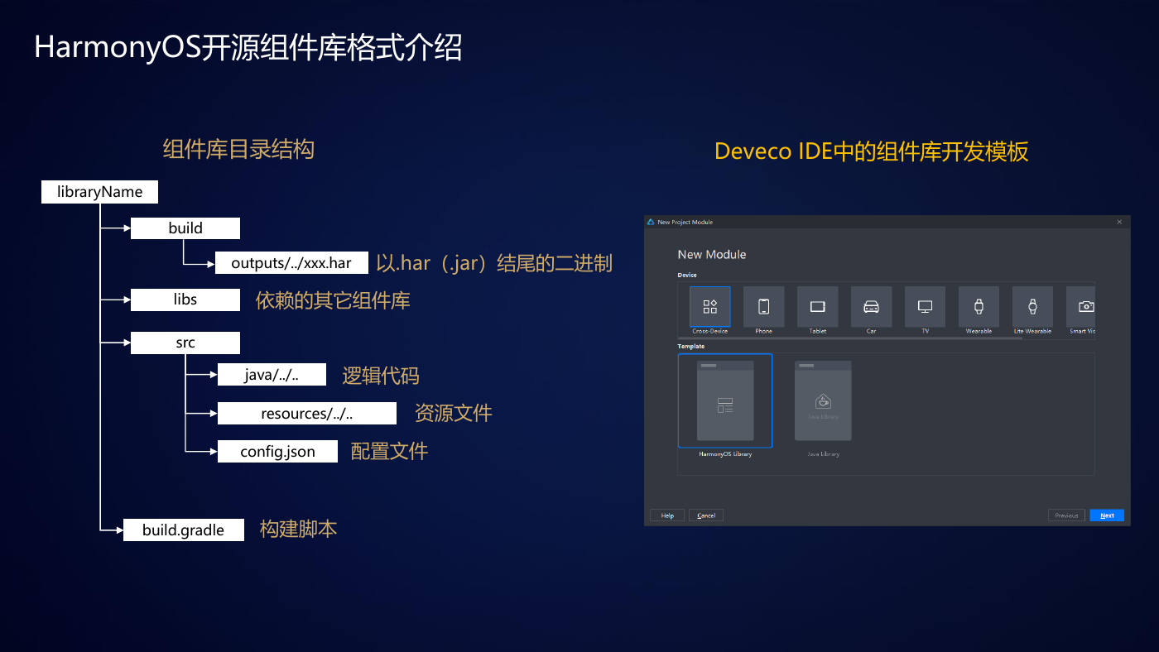
Task: Click the 'Device' section label
Action: (x=687, y=275)
